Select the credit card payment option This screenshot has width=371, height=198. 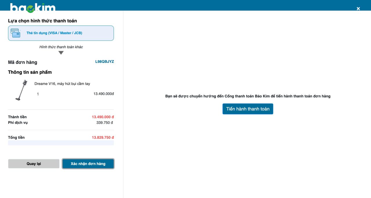[61, 33]
